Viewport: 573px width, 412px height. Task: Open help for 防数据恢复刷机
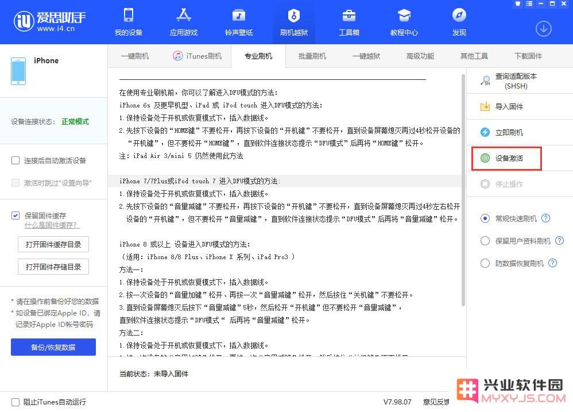[x=552, y=263]
